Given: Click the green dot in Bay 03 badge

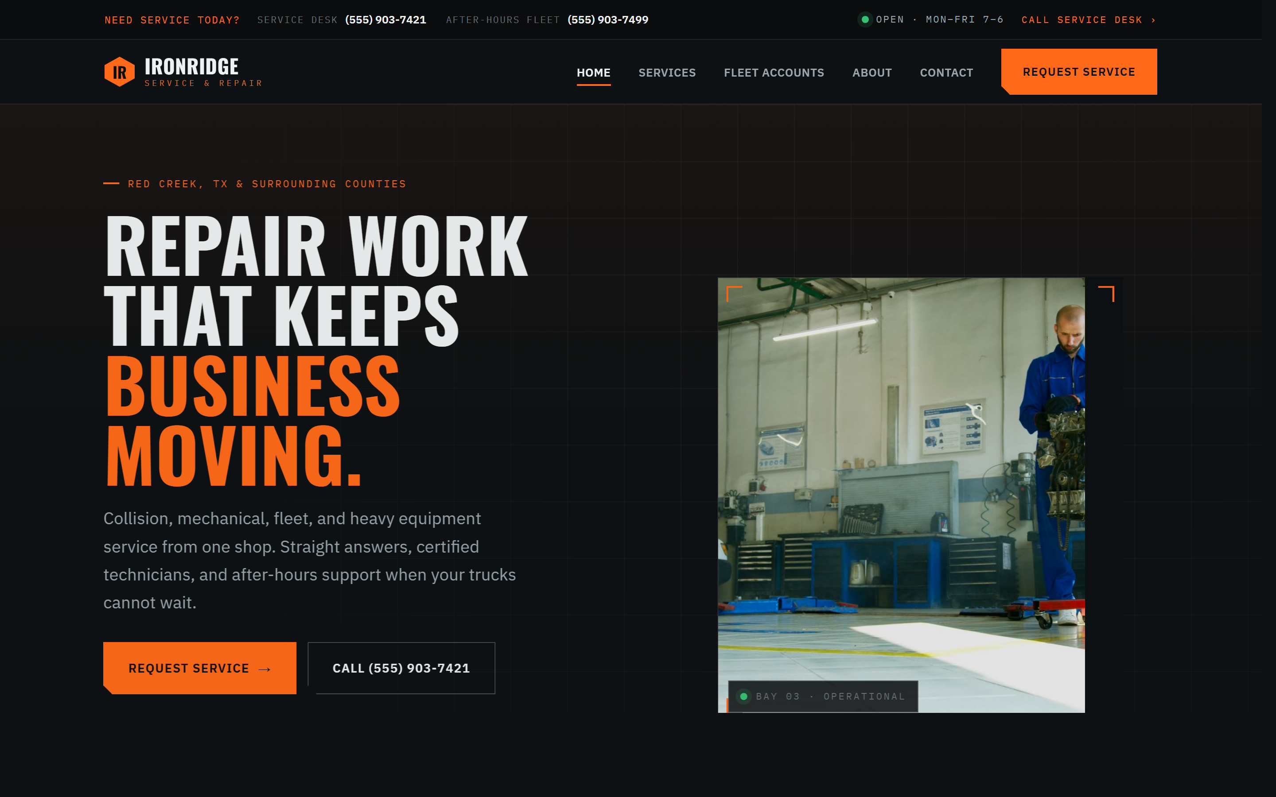Looking at the screenshot, I should click(743, 696).
